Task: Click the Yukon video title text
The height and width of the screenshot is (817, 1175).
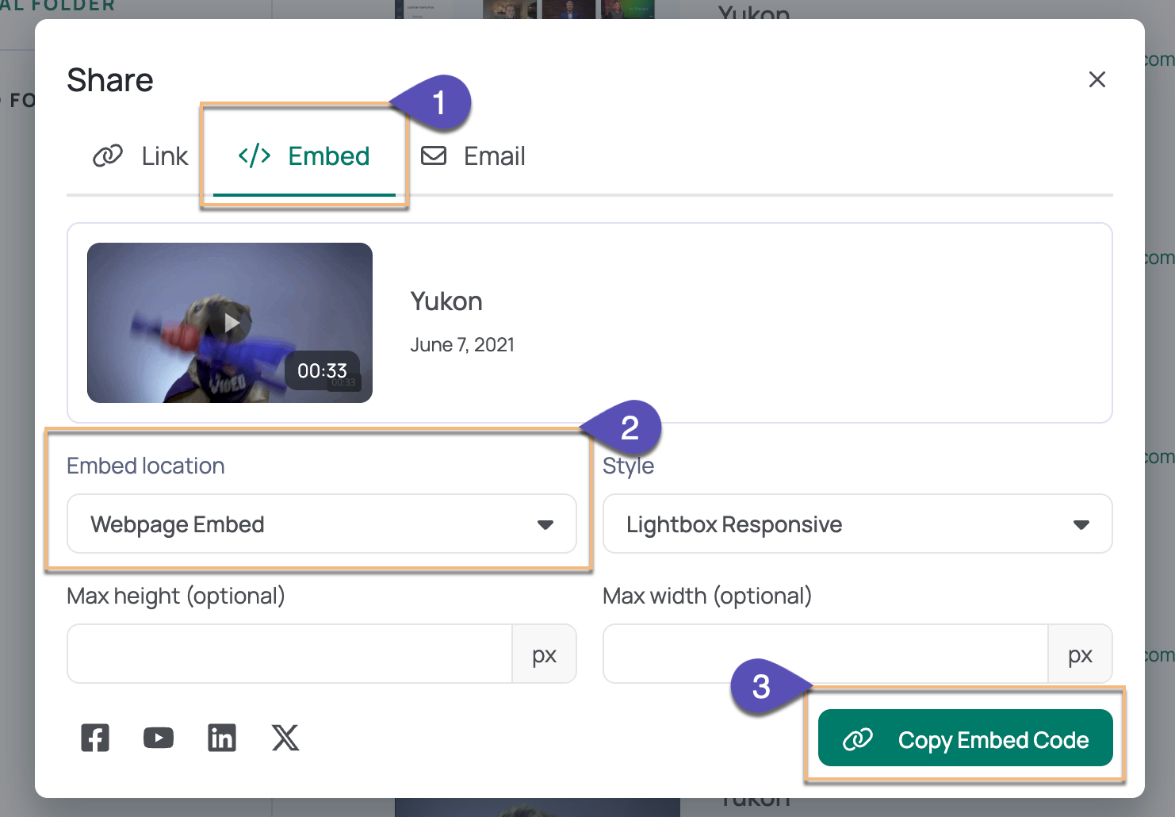Action: pyautogui.click(x=446, y=301)
